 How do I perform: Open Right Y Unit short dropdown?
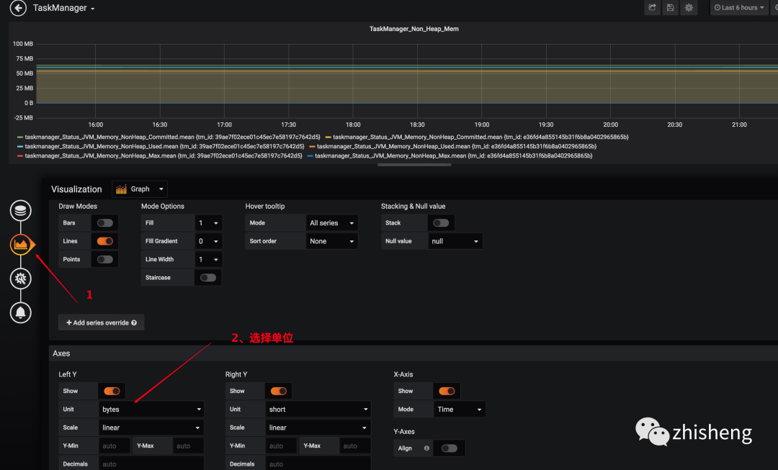coord(318,409)
